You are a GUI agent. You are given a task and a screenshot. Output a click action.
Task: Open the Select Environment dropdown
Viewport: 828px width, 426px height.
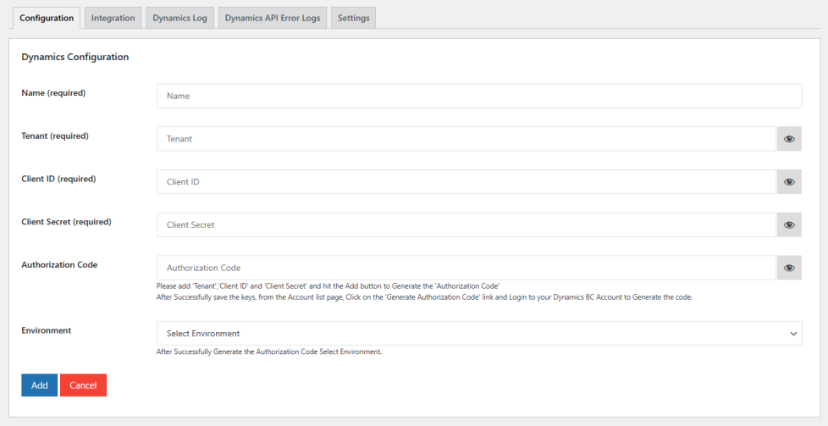coord(478,334)
